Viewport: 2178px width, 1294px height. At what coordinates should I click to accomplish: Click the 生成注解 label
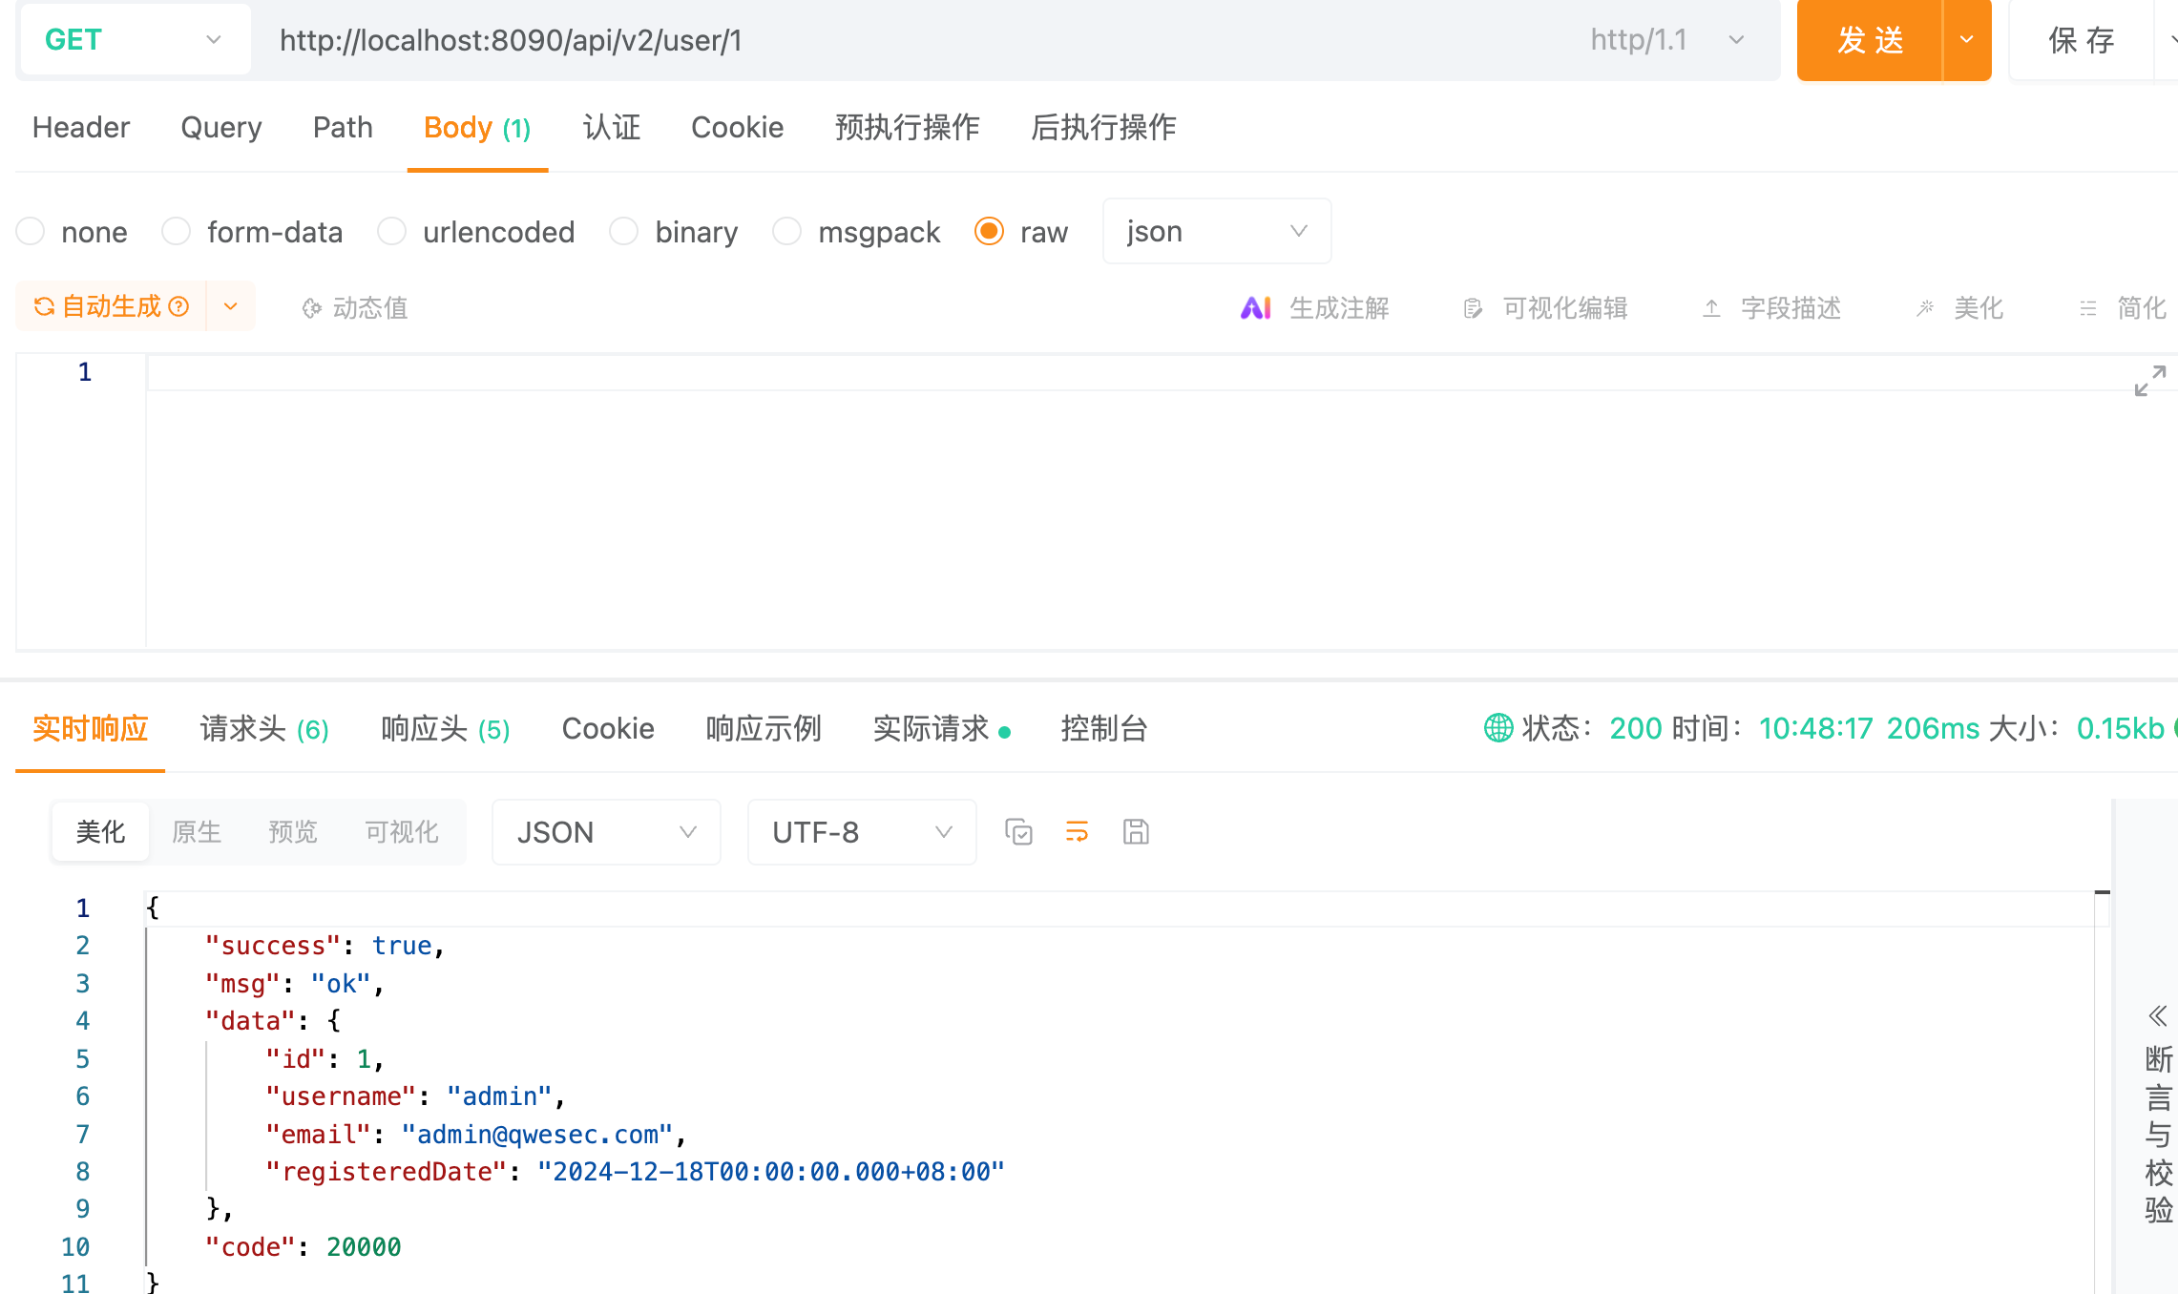[1340, 308]
